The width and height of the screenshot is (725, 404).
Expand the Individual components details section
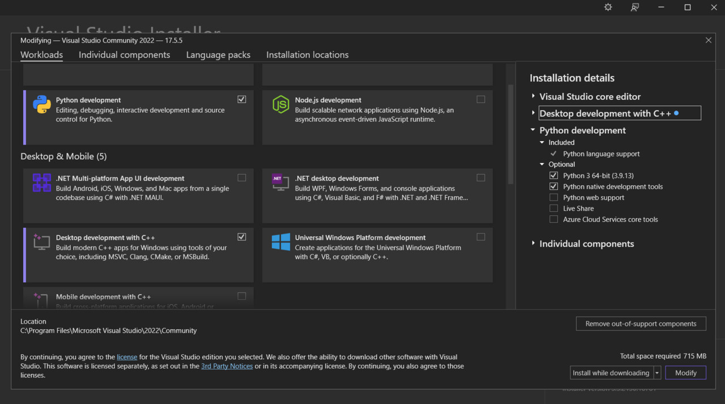tap(533, 244)
